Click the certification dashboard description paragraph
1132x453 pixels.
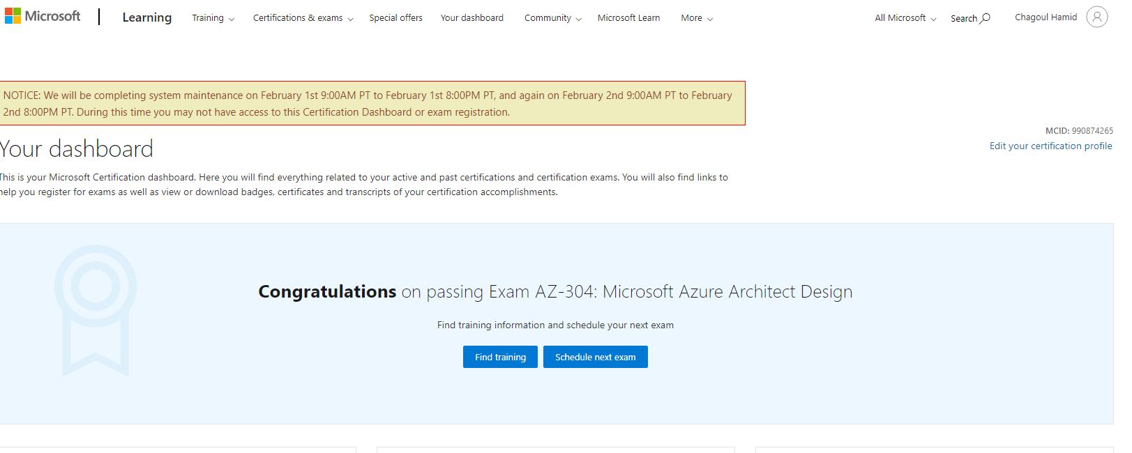coord(363,185)
